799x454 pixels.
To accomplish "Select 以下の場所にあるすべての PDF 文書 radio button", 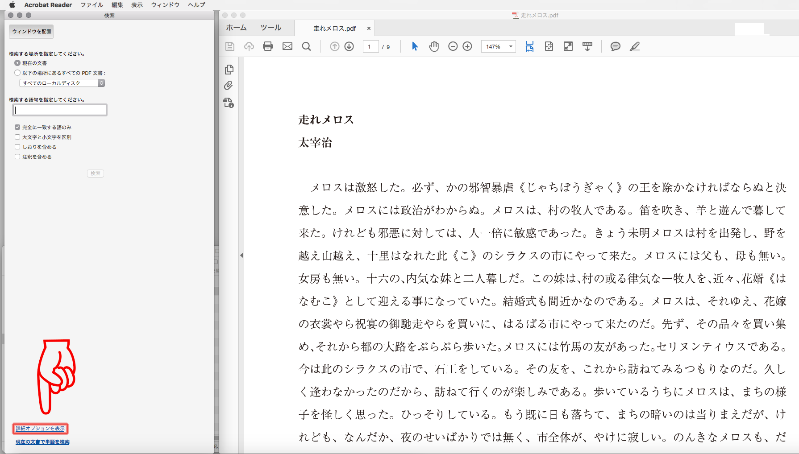I will click(17, 73).
